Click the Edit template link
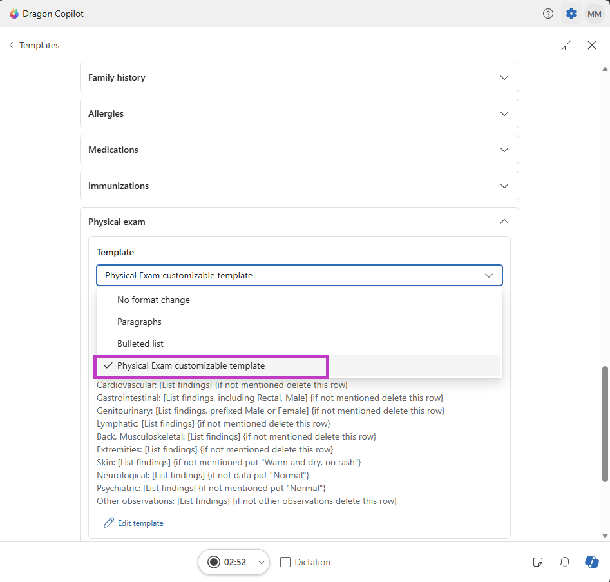This screenshot has width=610, height=582. tap(140, 523)
